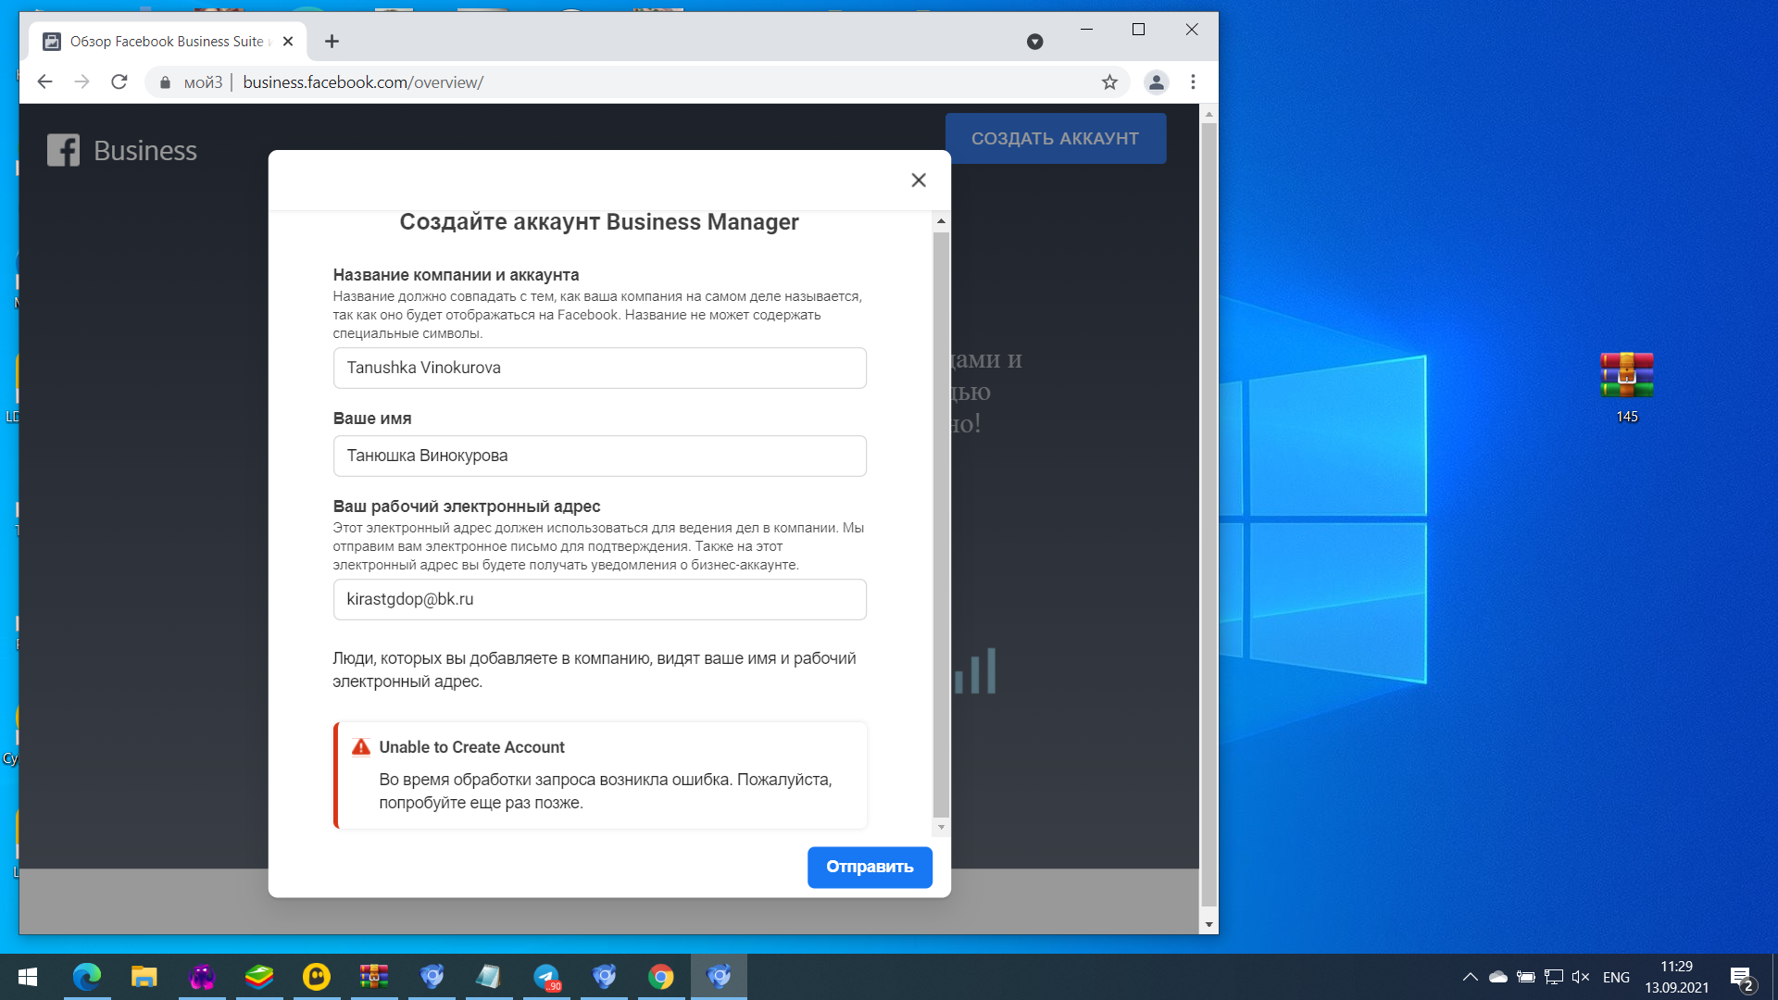Go forward in browser history
This screenshot has width=1778, height=1000.
pyautogui.click(x=81, y=81)
